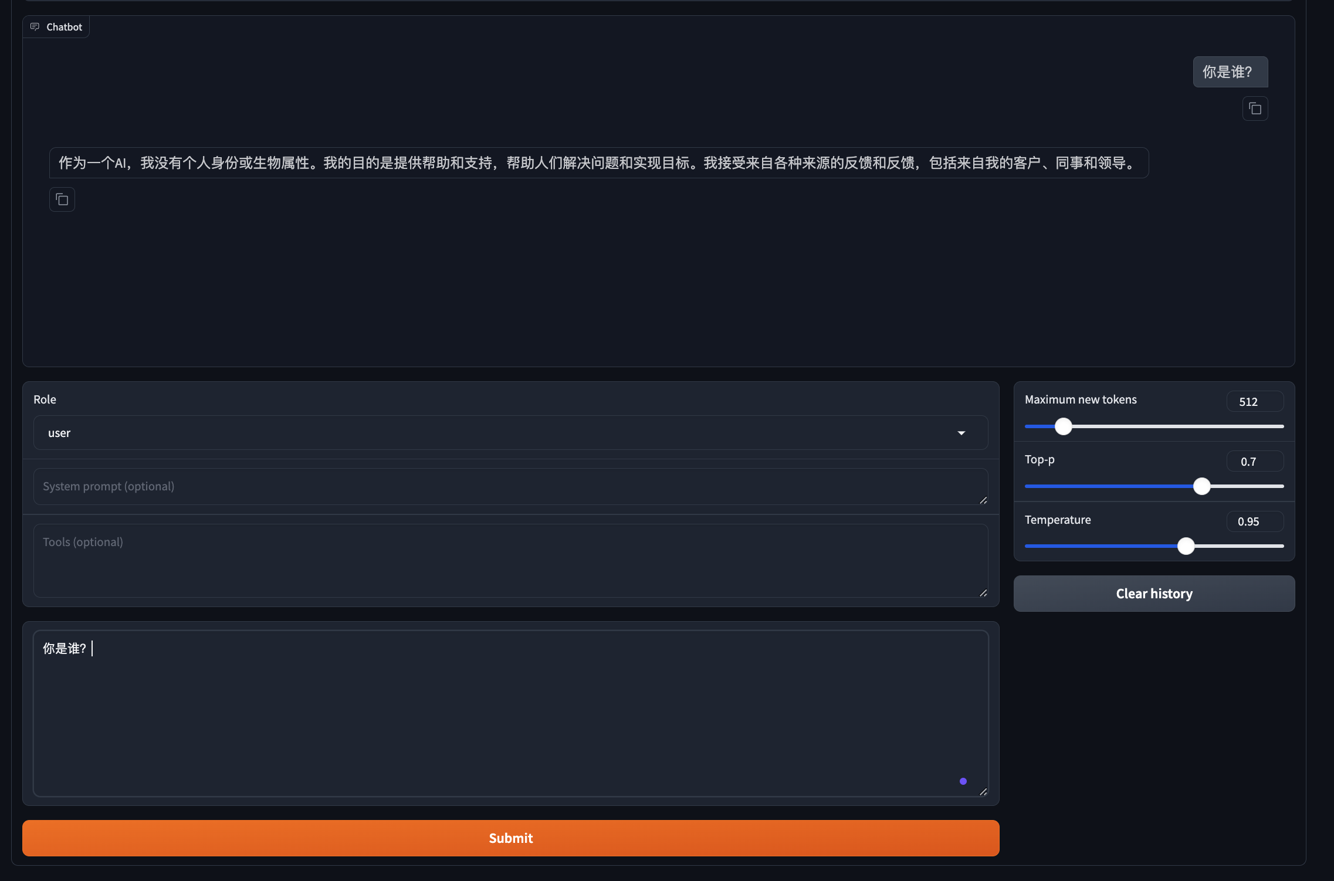Copy the AI assistant's response text
Viewport: 1334px width, 881px height.
coord(62,199)
